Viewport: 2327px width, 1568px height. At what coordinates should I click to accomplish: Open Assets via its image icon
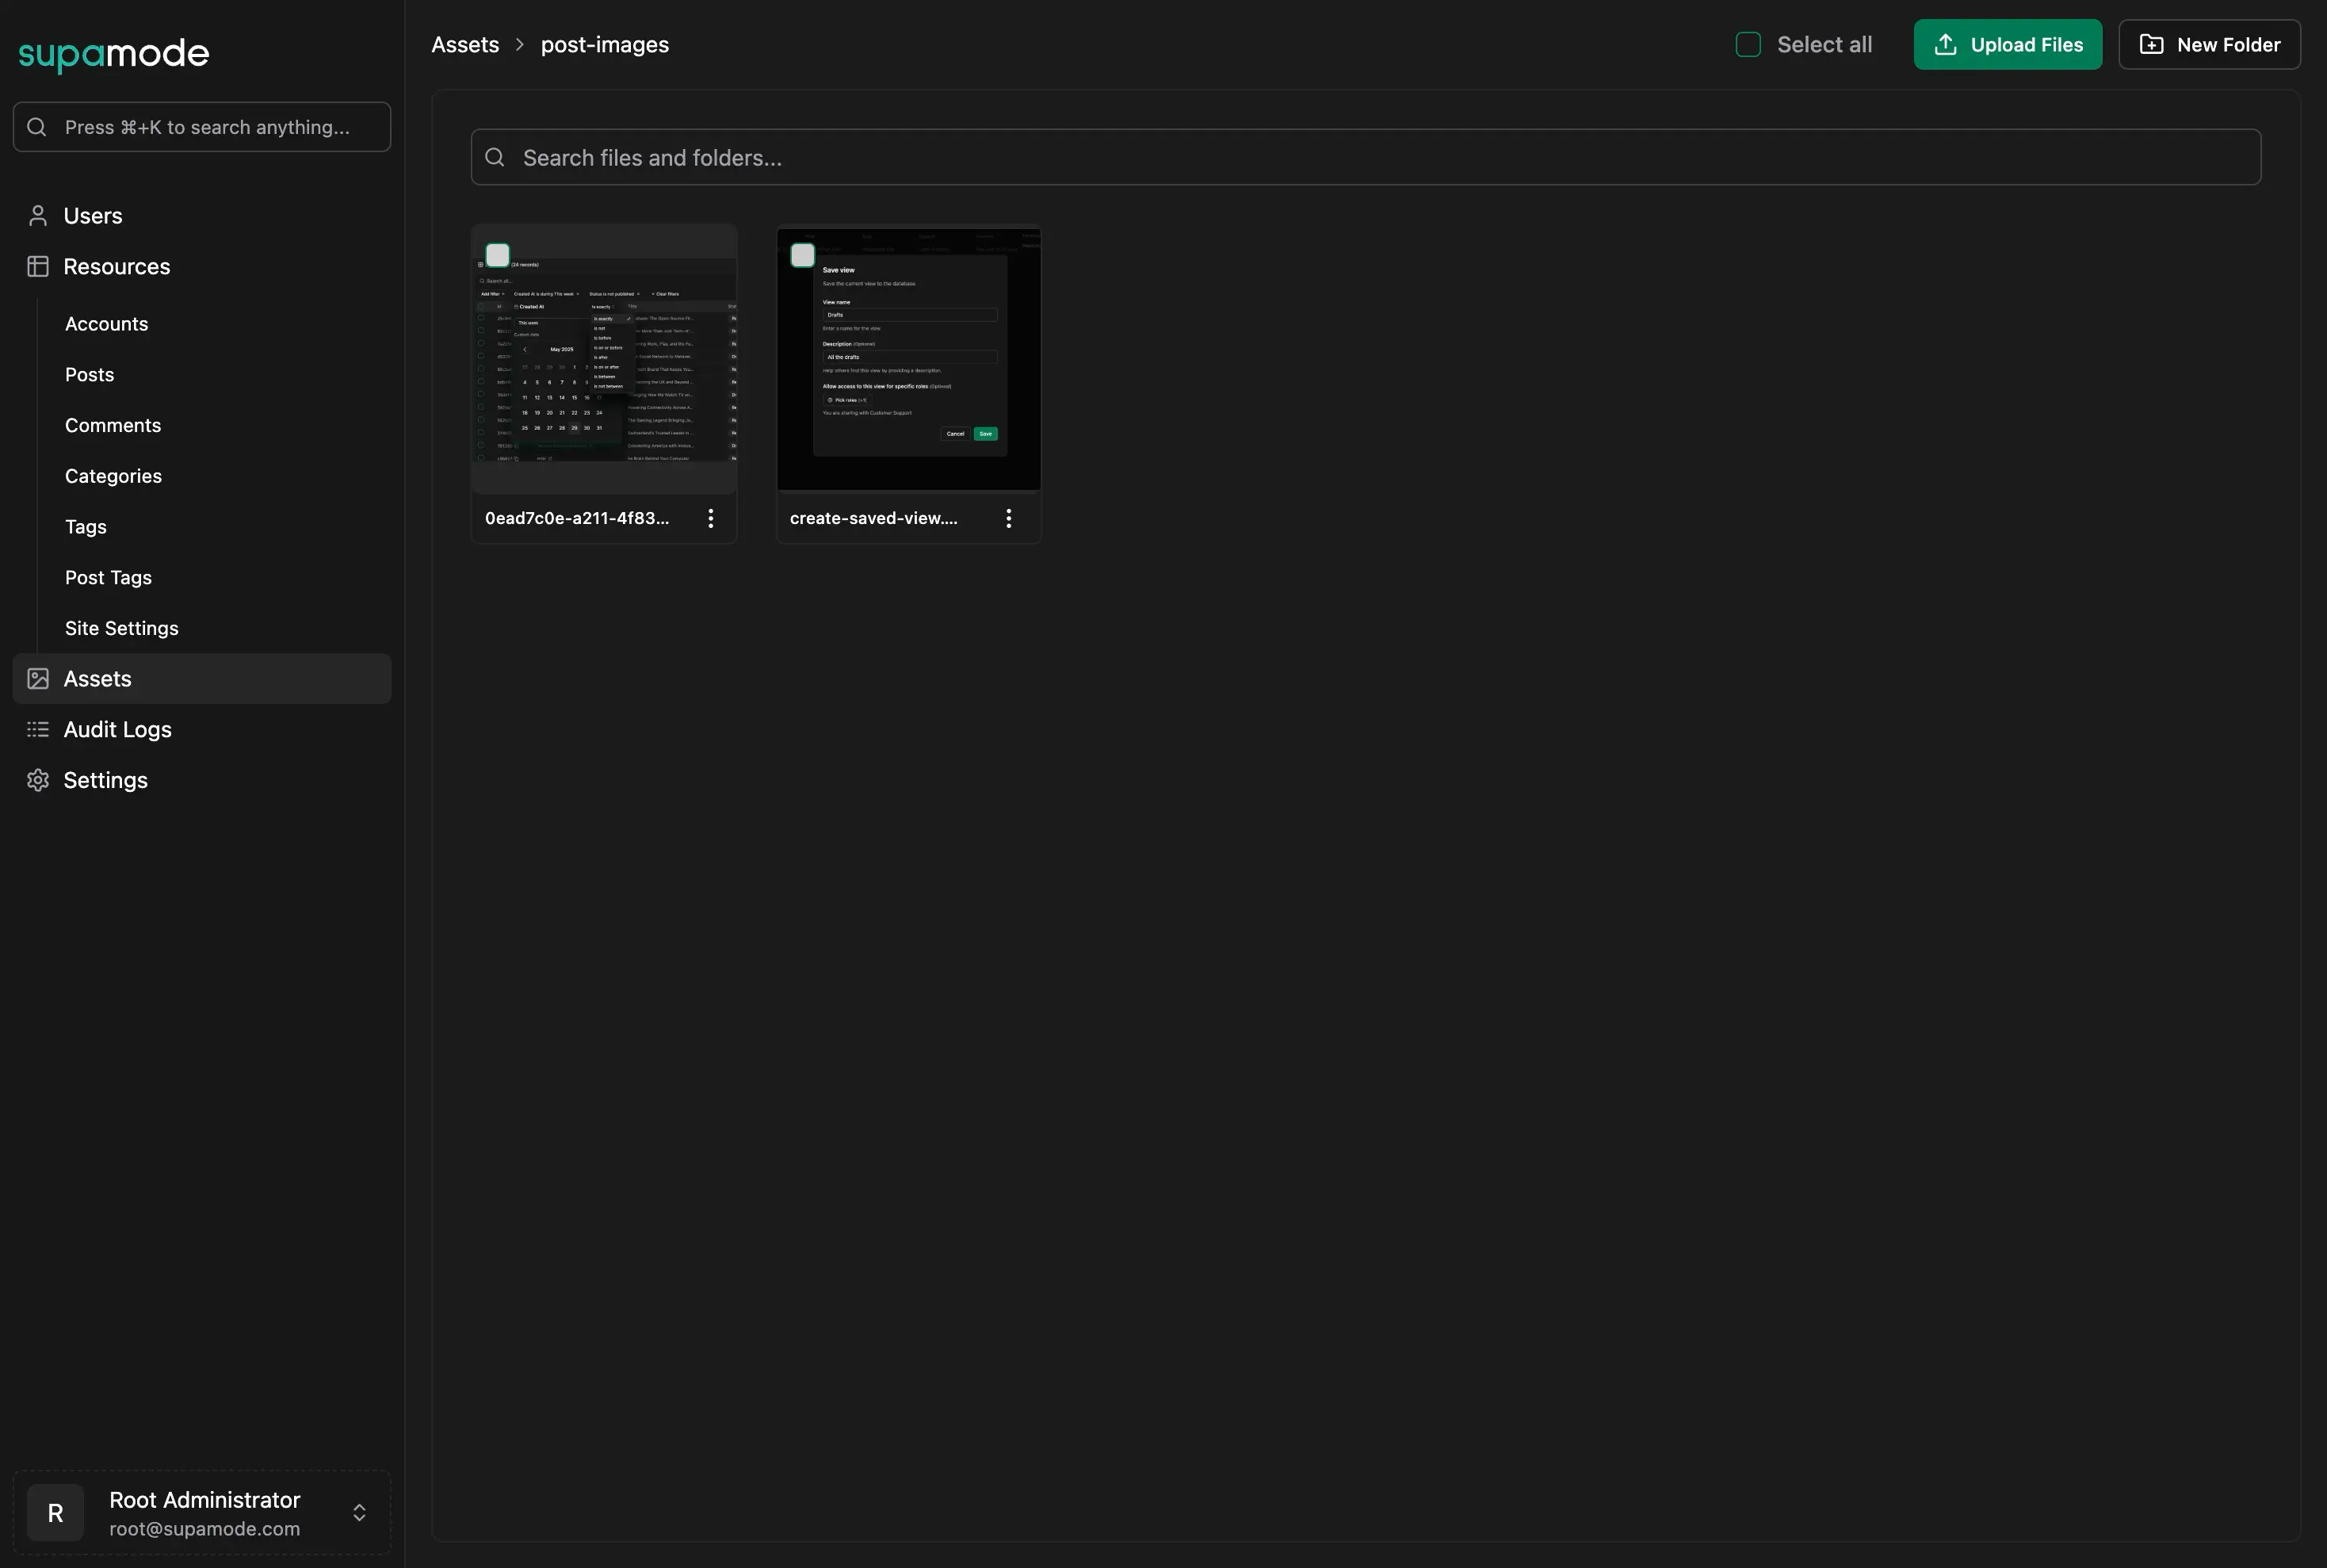[37, 678]
